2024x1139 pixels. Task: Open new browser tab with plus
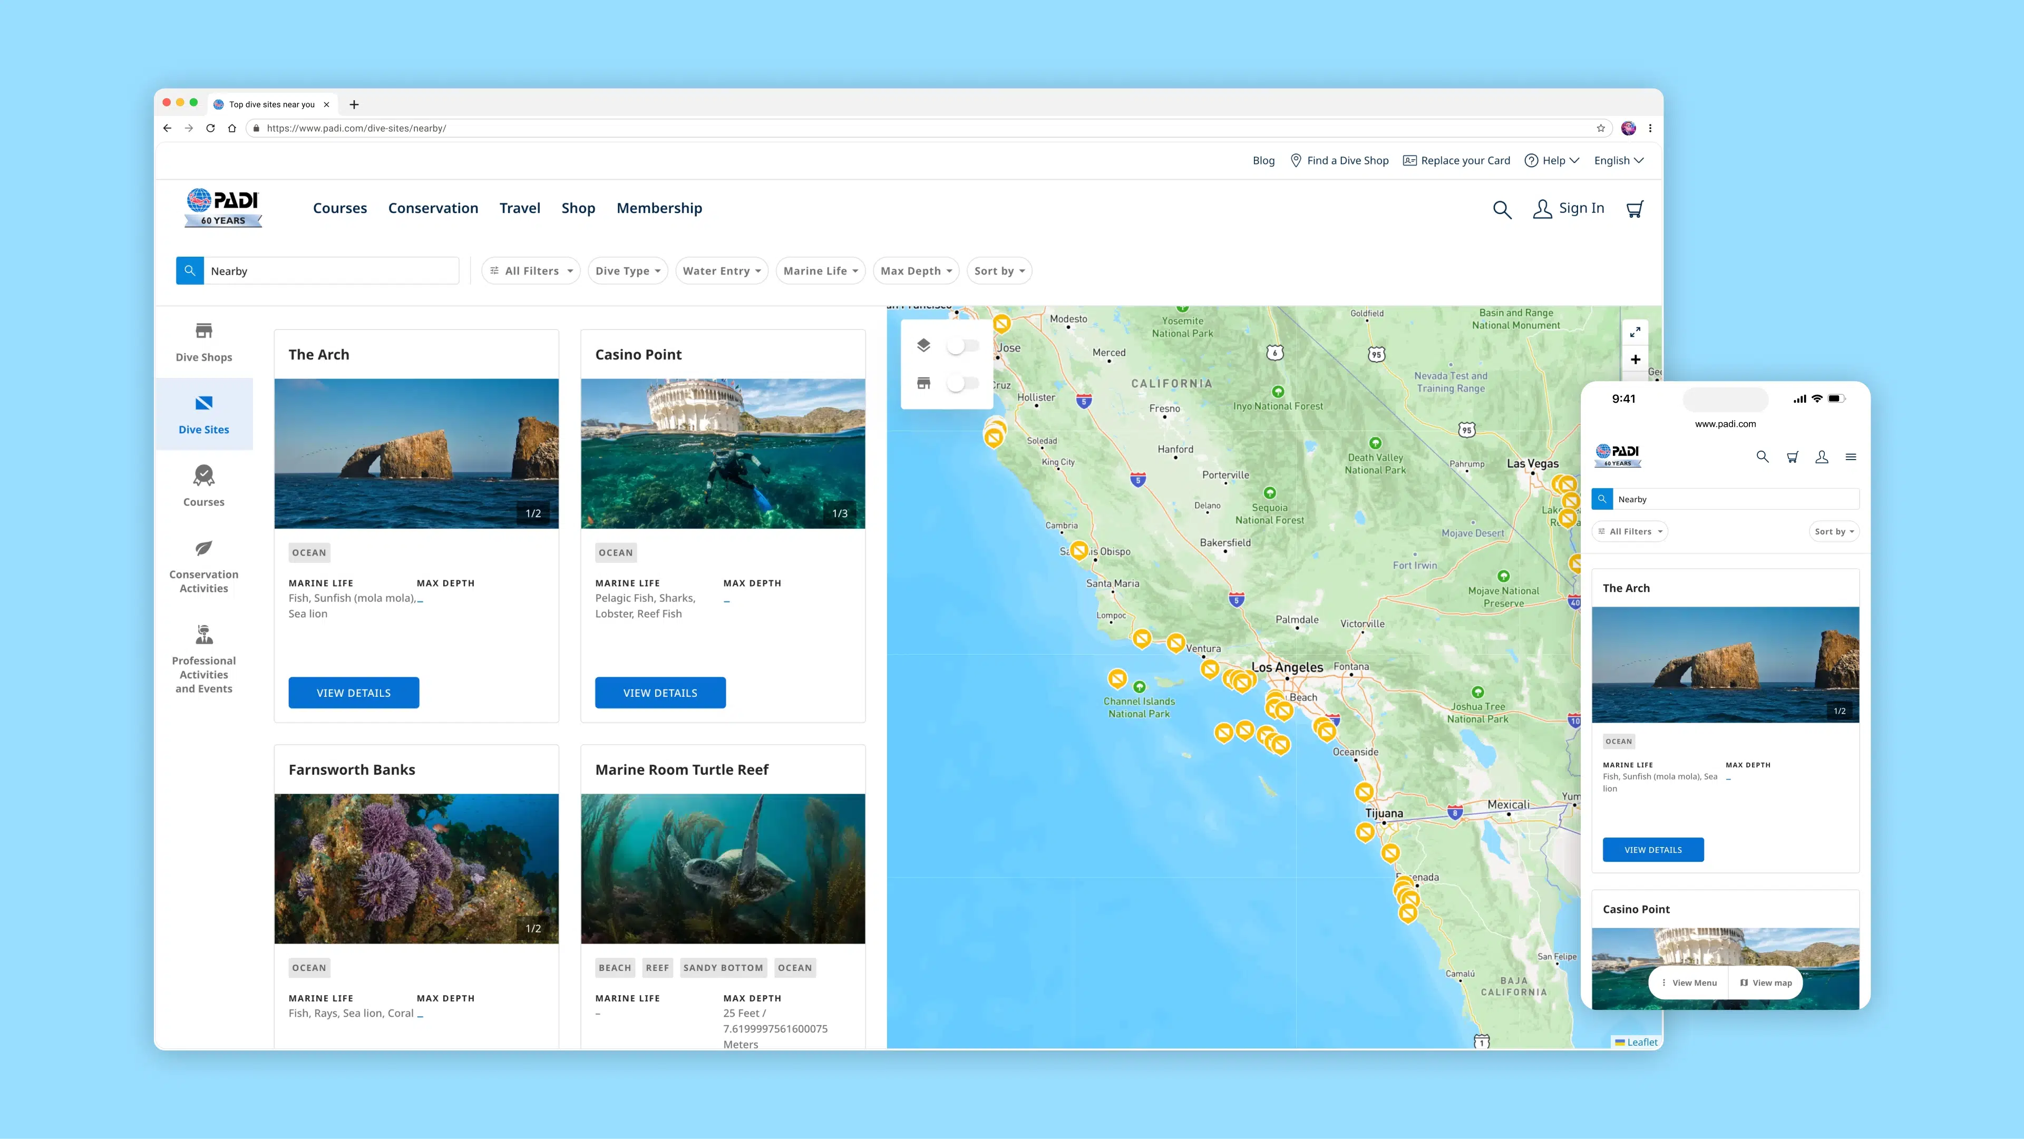point(354,104)
